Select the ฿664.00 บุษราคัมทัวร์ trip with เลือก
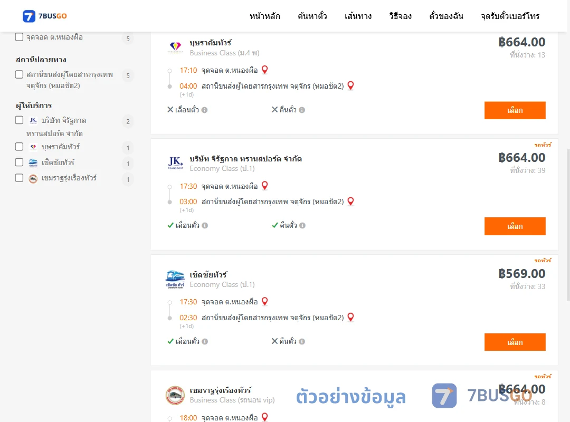 (515, 110)
